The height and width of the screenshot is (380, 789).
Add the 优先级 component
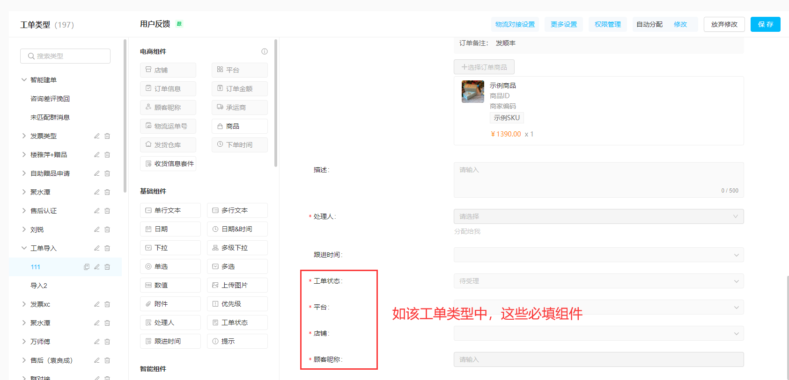[x=237, y=304]
